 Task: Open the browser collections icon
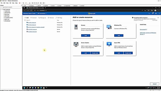click(152, 10)
